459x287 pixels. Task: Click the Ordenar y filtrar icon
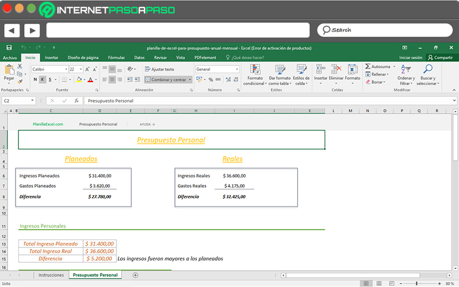click(x=406, y=69)
